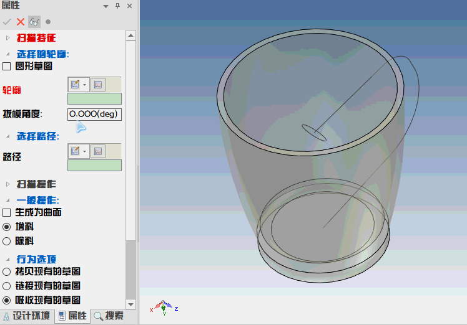Screen dimensions: 467x325
Task: Open panel options arrow next to pin
Action: click(x=106, y=6)
